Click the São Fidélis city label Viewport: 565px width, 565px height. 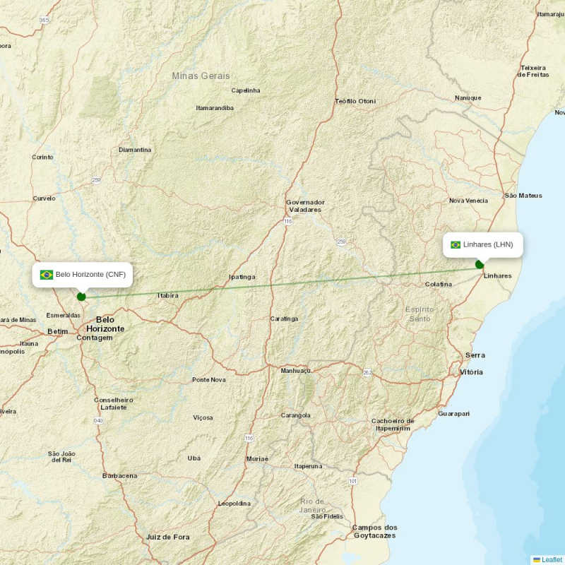327,517
